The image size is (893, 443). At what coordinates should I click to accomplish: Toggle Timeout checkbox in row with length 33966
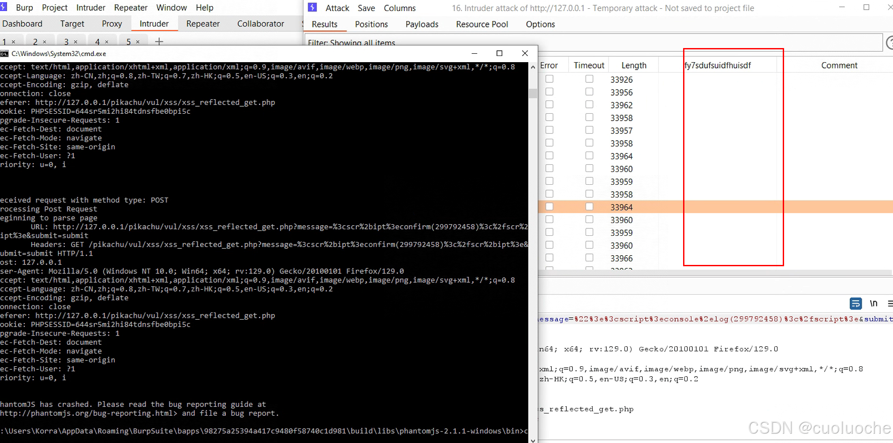coord(590,258)
